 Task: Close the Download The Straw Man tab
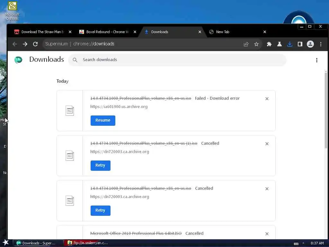coord(70,32)
